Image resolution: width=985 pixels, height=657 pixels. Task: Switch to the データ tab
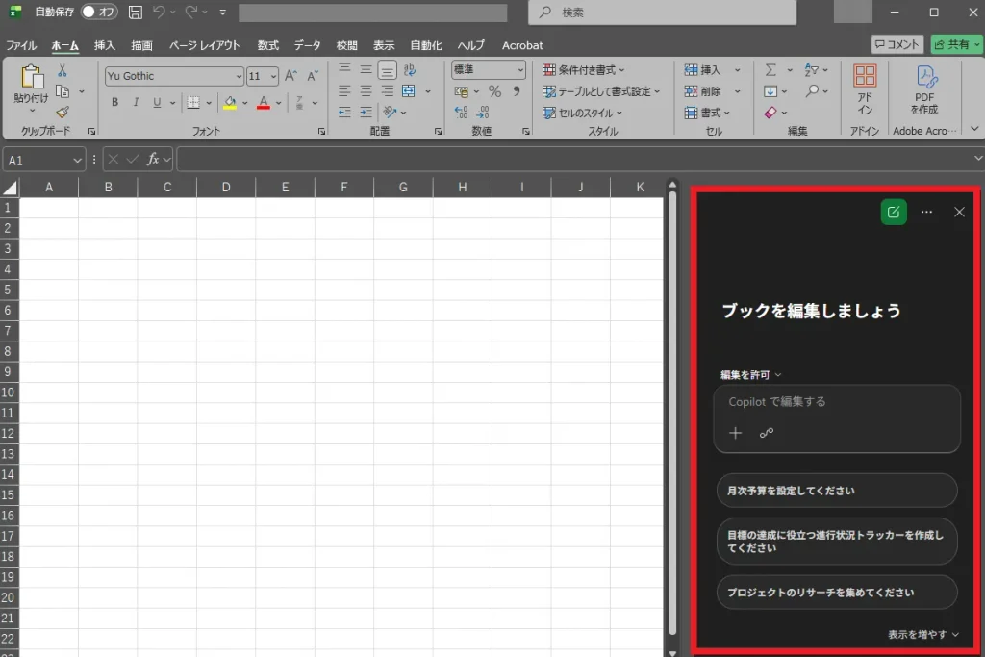pyautogui.click(x=307, y=45)
